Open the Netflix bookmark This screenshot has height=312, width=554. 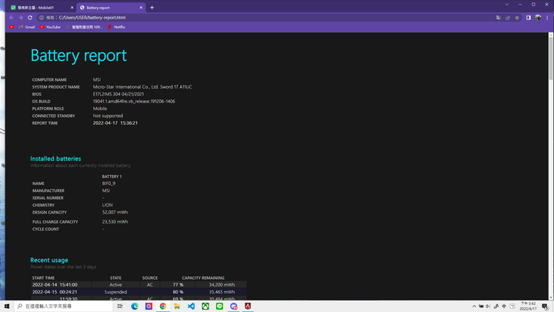[x=117, y=27]
